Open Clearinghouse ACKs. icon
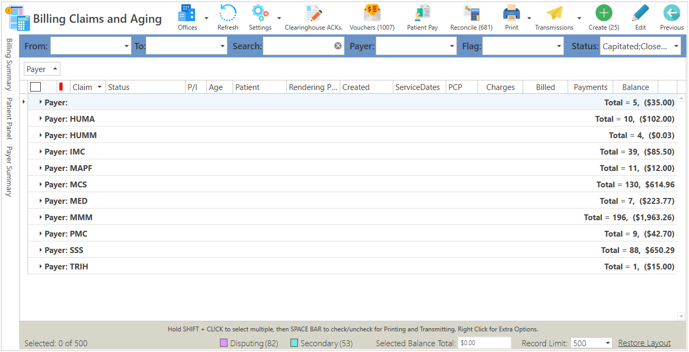Image resolution: width=689 pixels, height=352 pixels. pyautogui.click(x=314, y=13)
